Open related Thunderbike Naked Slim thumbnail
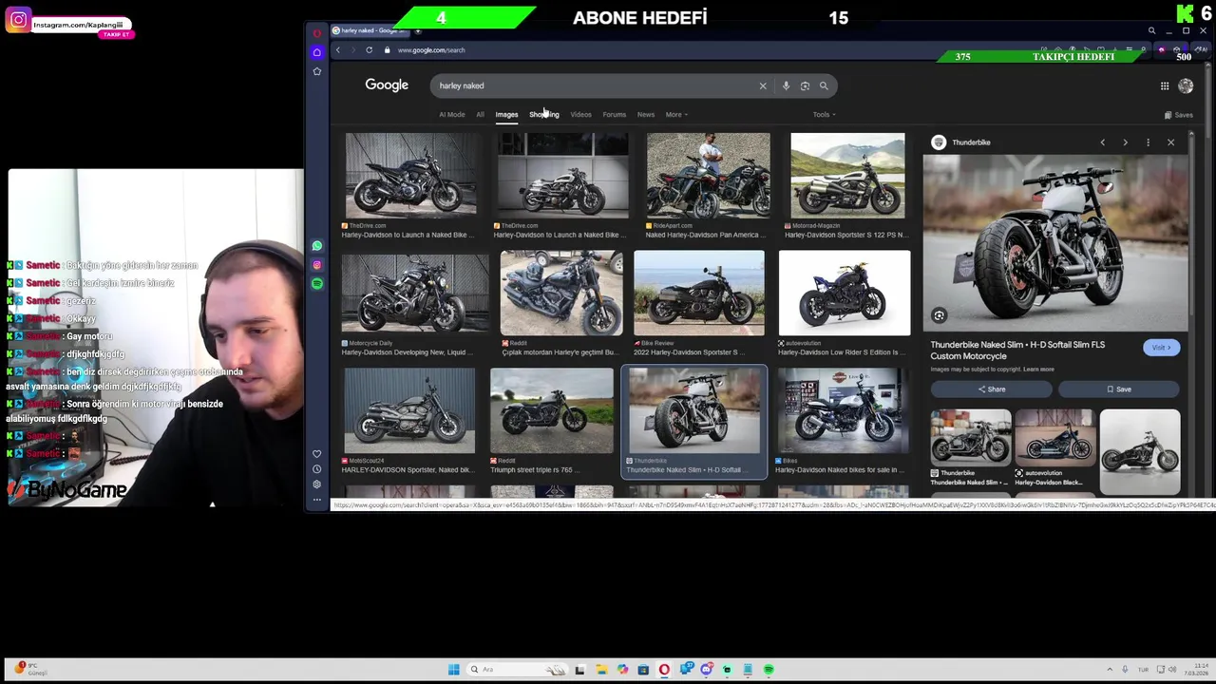This screenshot has height=684, width=1216. (971, 438)
